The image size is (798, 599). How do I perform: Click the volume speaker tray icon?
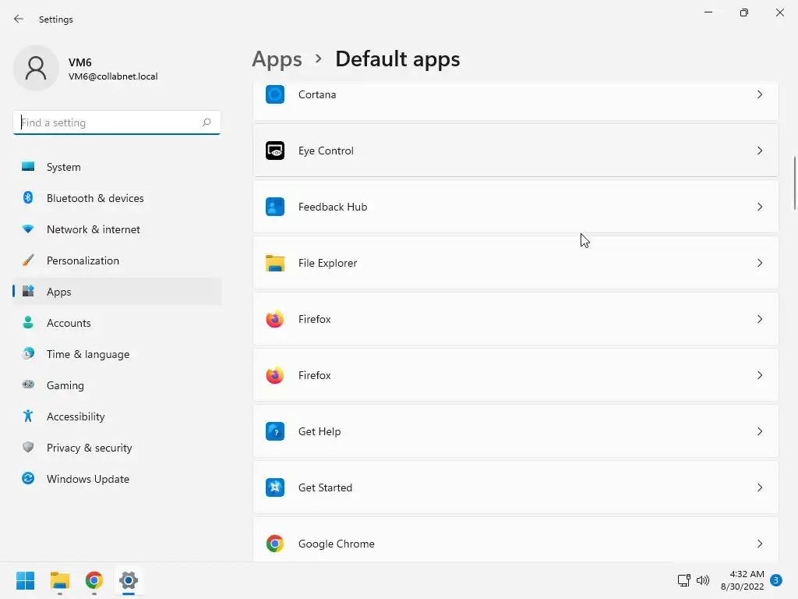(x=703, y=580)
